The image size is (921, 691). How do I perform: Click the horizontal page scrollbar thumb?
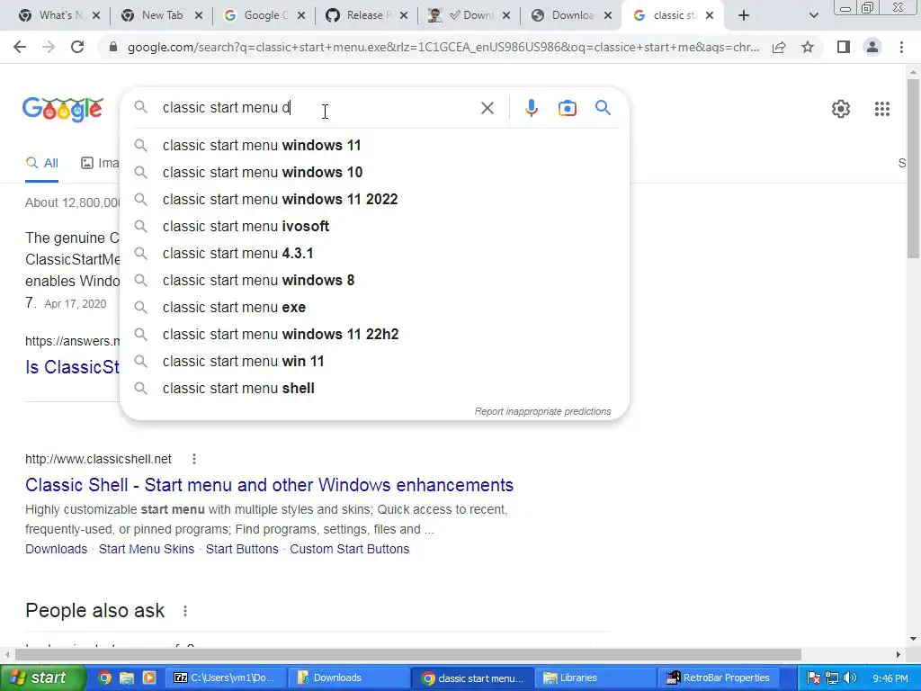pyautogui.click(x=408, y=655)
